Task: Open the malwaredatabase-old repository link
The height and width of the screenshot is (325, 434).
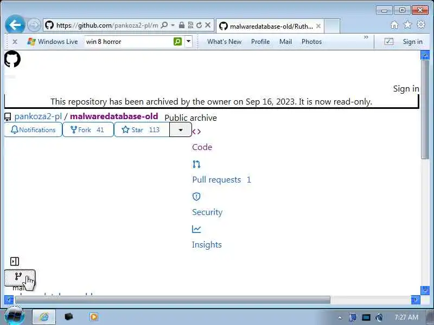Action: coord(114,116)
